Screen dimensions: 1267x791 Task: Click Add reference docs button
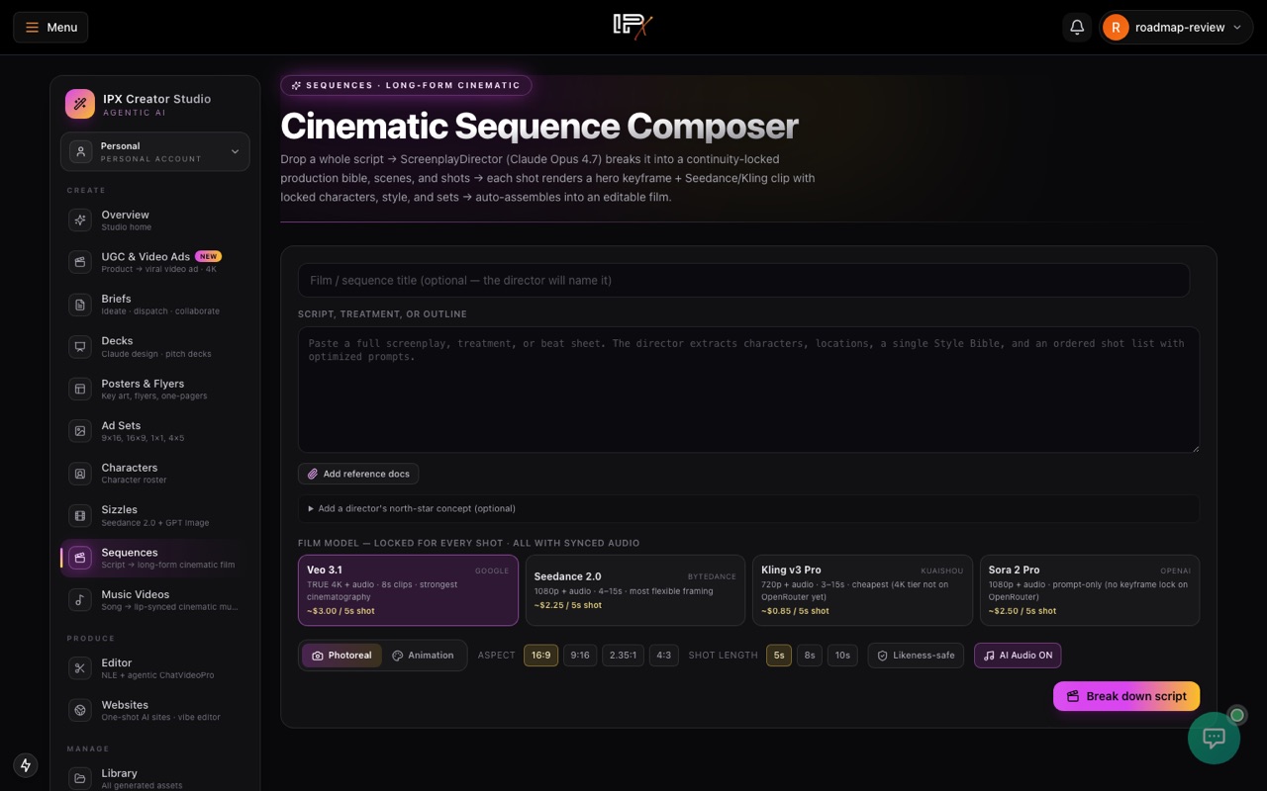pyautogui.click(x=358, y=474)
